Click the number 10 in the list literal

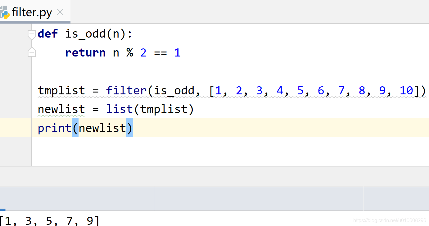[406, 90]
